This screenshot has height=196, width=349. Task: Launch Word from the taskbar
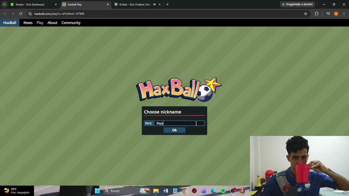(166, 191)
